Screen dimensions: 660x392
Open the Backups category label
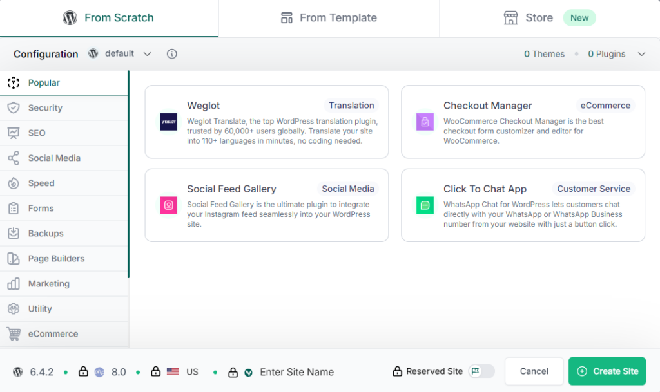46,234
